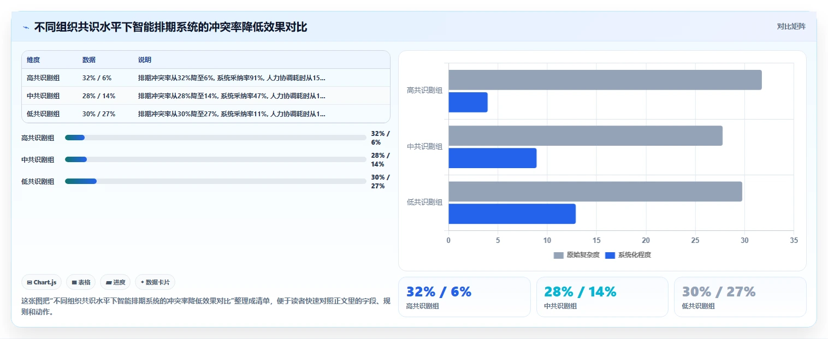Click the gray bar for 中共识剧组 in chart
Image resolution: width=828 pixels, height=339 pixels.
585,136
